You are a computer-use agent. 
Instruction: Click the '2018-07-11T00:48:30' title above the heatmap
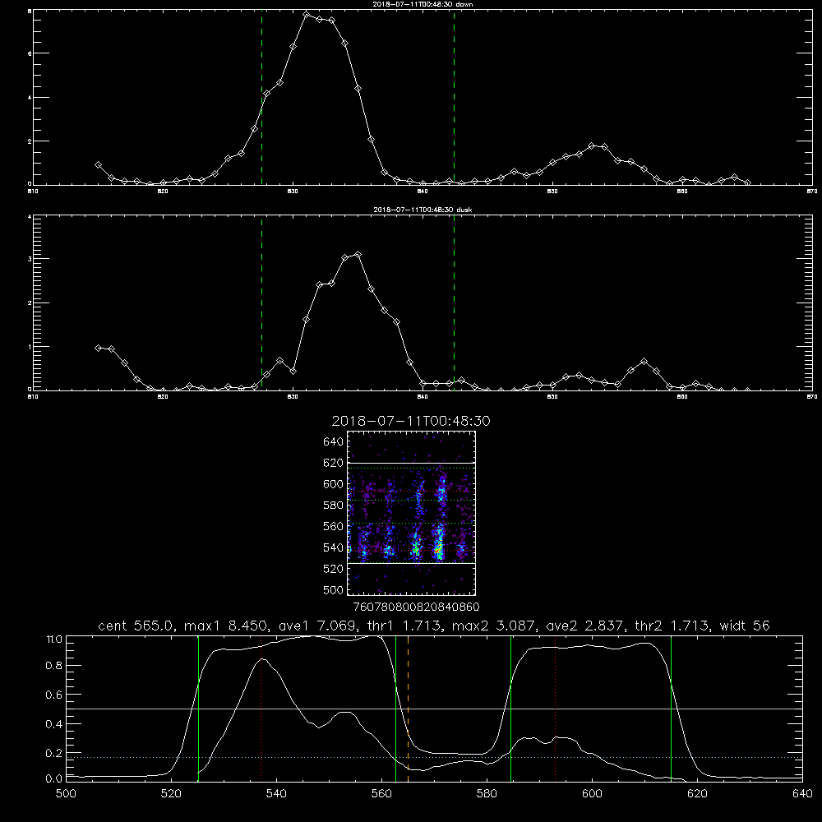411,421
